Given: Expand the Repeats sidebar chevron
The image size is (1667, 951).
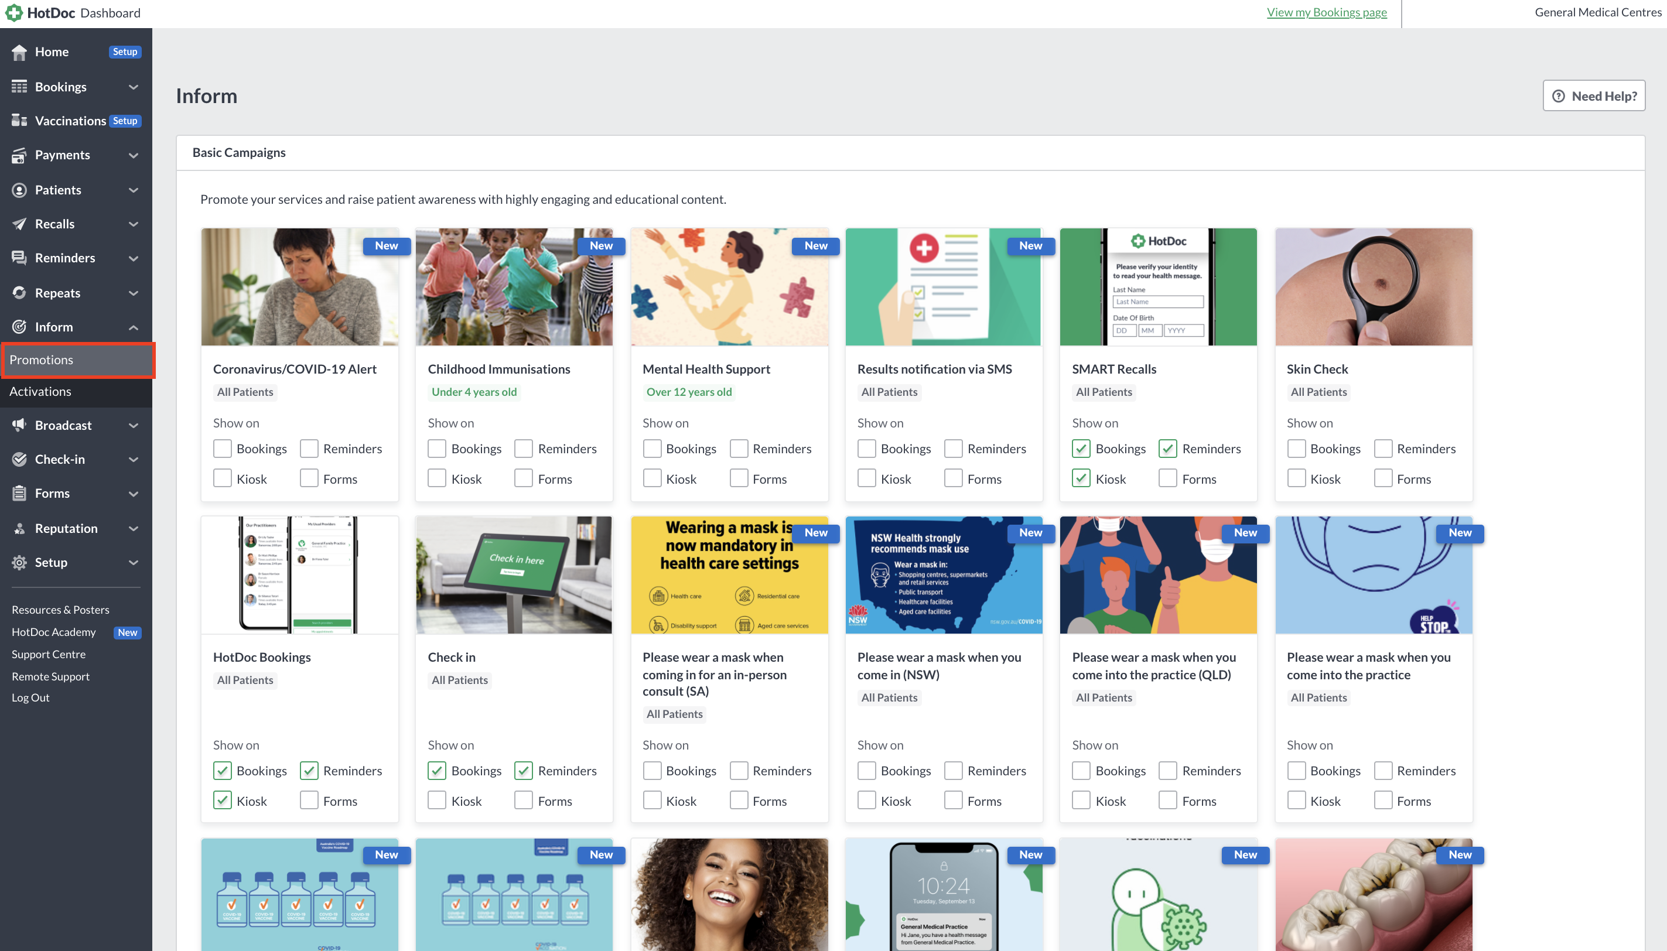Looking at the screenshot, I should (x=134, y=293).
